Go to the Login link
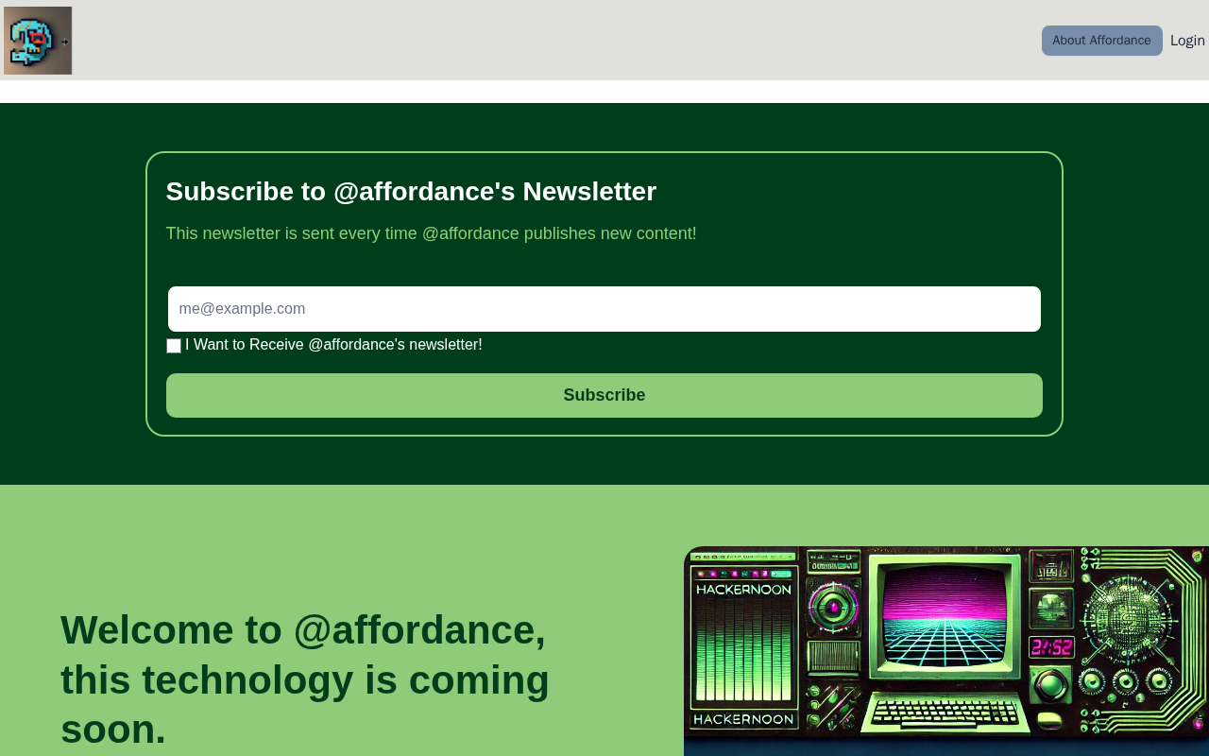 [1187, 41]
